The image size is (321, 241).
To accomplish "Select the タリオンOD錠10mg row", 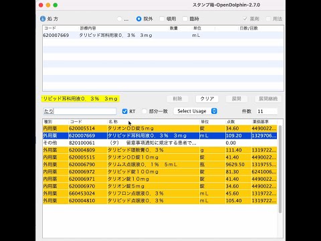I will [x=160, y=157].
